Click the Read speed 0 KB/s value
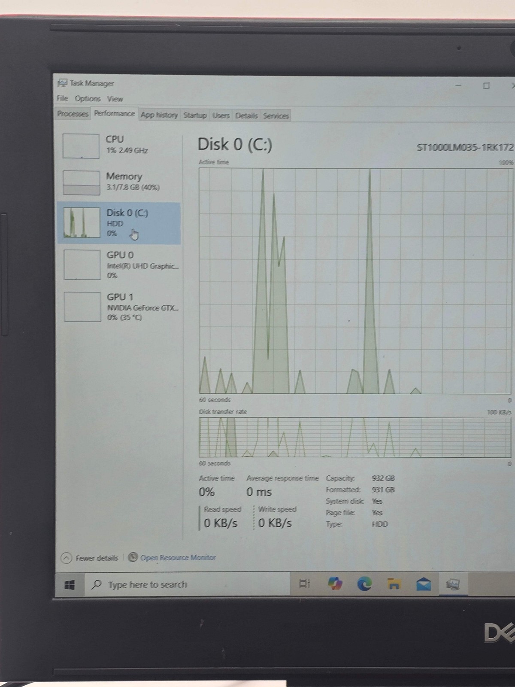The image size is (515, 687). click(221, 523)
